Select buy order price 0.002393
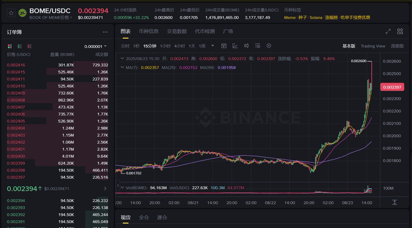 point(16,208)
